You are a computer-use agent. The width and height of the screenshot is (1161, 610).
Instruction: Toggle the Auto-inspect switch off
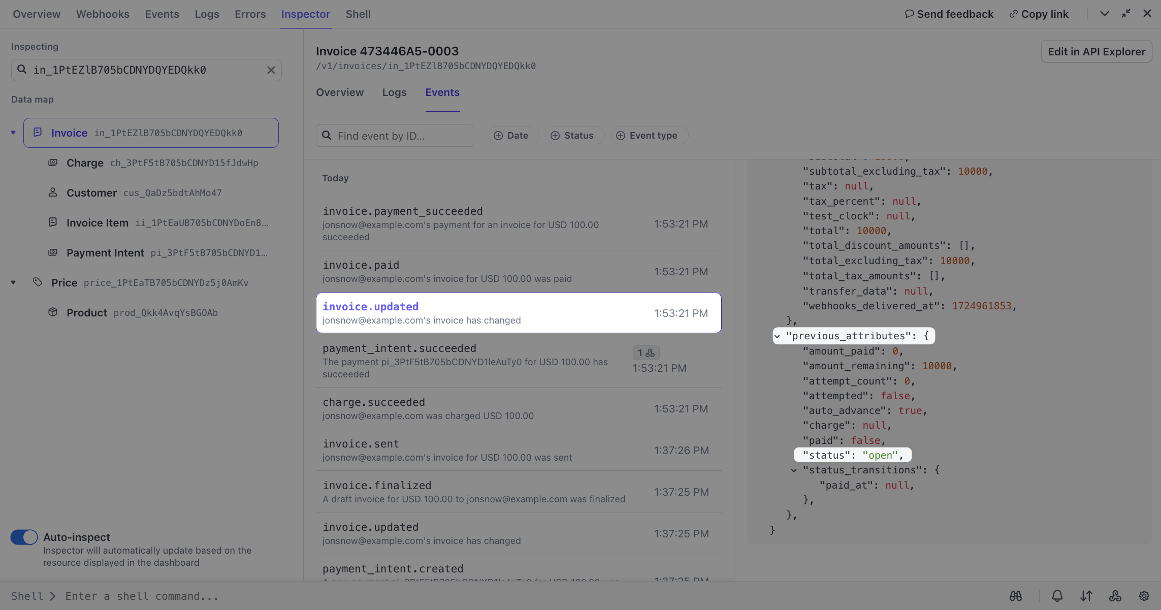pos(24,537)
